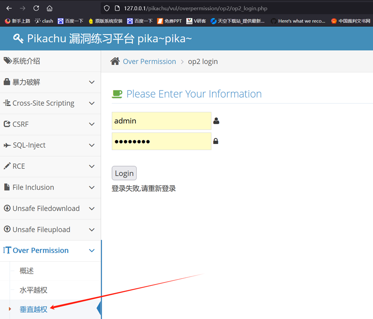Click the password field

tap(162, 141)
